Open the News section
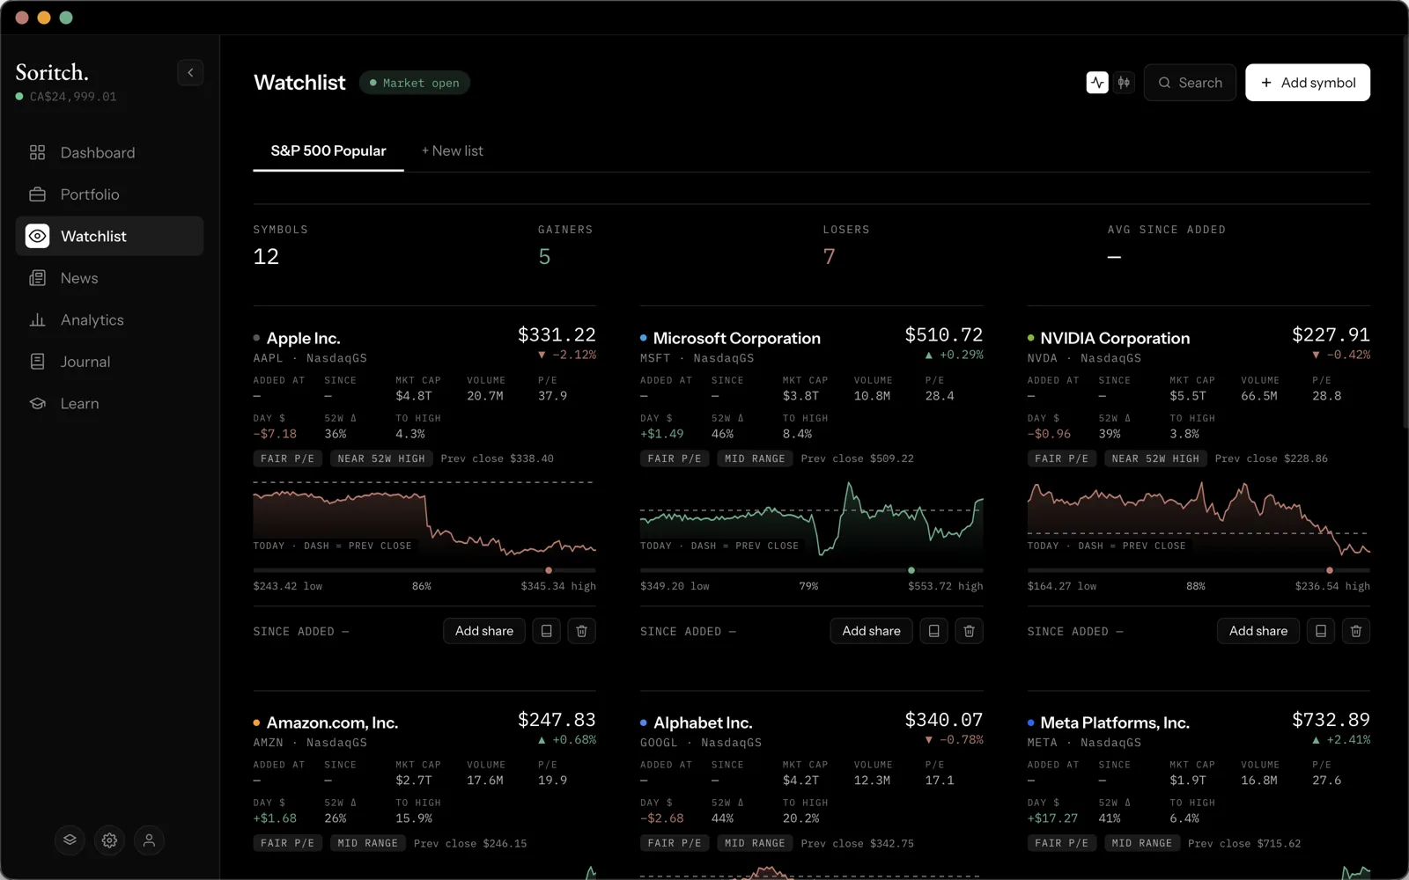 coord(109,278)
